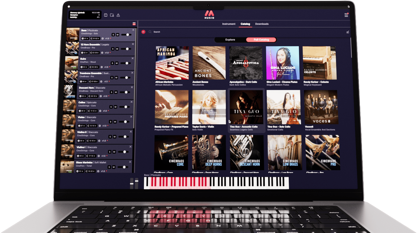Switch to the Catalog tab
This screenshot has width=417, height=233.
pos(245,24)
